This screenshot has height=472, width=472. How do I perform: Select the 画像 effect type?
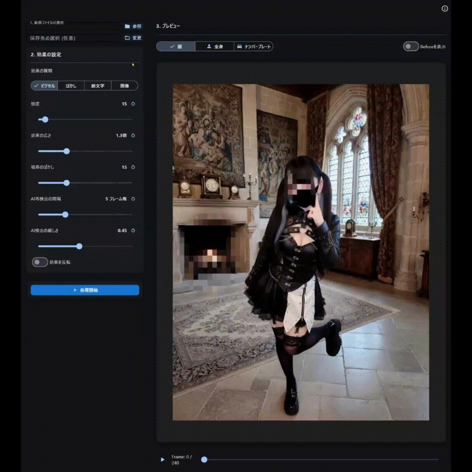click(124, 86)
